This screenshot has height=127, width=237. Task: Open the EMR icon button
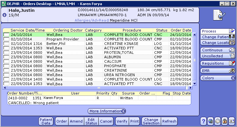click(232, 71)
